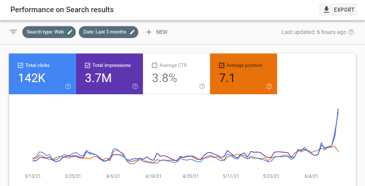Click the spike peak at chart's end
The image size is (365, 186).
(338, 109)
